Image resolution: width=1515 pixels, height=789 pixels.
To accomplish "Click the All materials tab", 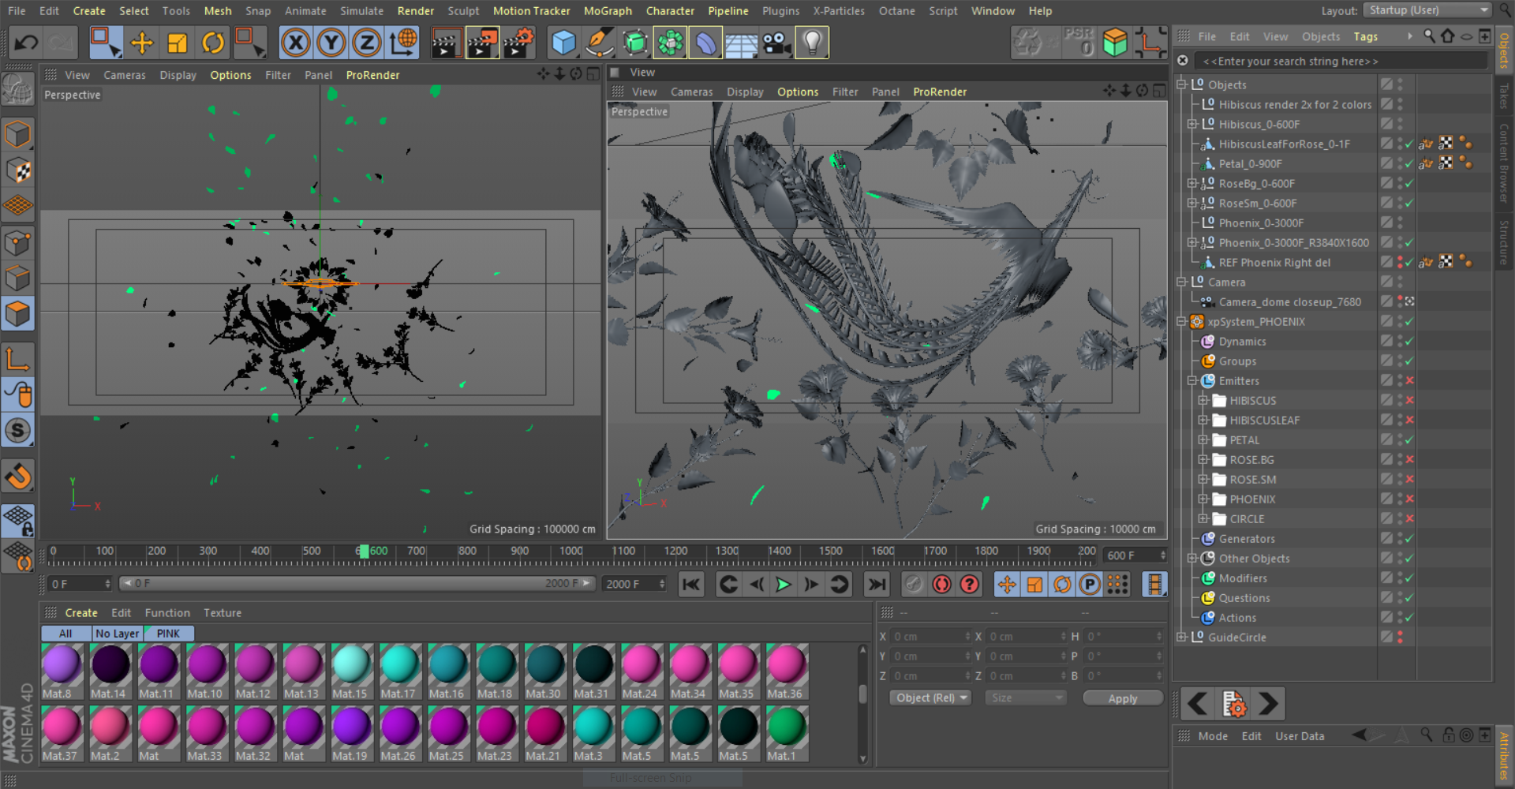I will click(x=65, y=634).
